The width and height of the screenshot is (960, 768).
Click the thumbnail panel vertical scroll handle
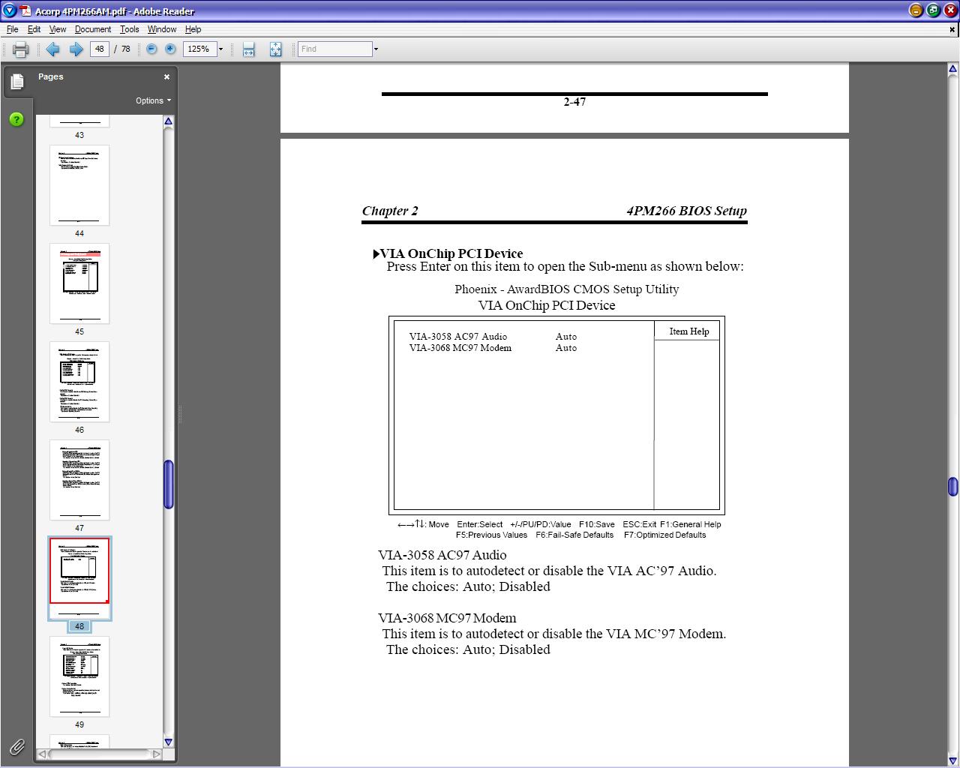(169, 484)
